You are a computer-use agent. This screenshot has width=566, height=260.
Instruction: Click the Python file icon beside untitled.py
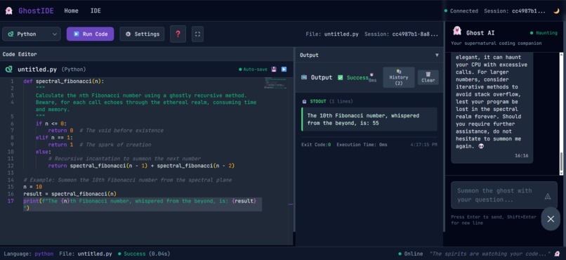point(9,70)
